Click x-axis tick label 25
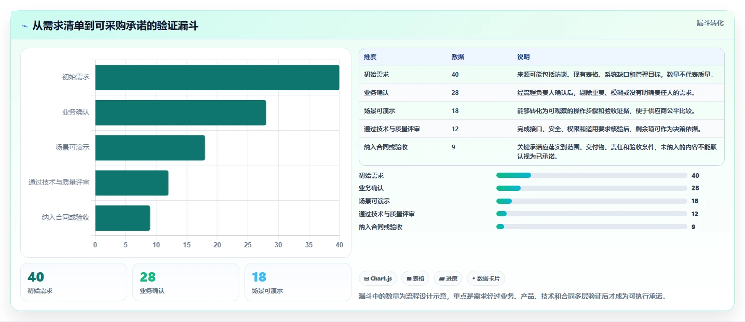 248,245
